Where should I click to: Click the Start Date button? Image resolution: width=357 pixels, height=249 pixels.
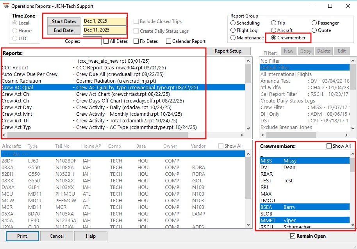(64, 21)
